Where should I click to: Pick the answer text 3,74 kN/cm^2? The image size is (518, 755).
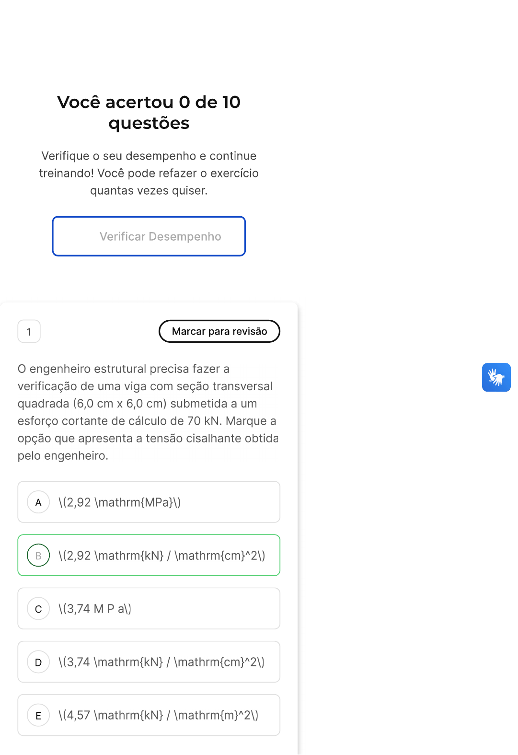point(161,662)
